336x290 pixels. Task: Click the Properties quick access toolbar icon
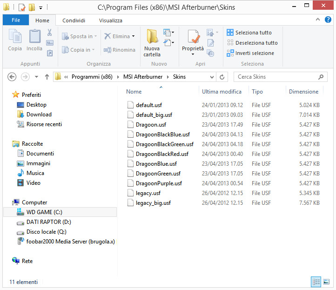(22, 7)
